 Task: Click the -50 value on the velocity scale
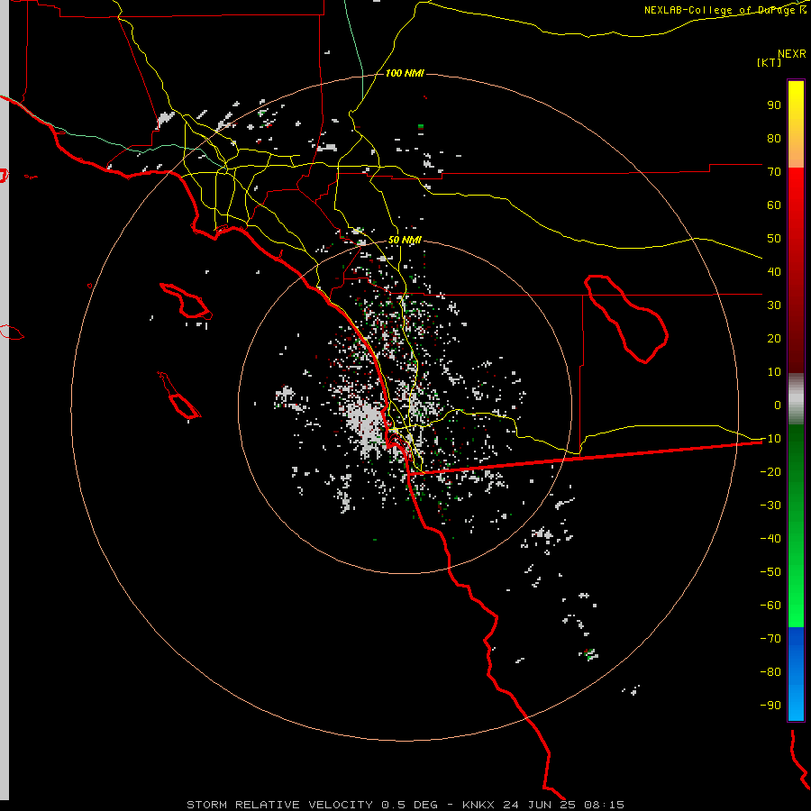770,572
